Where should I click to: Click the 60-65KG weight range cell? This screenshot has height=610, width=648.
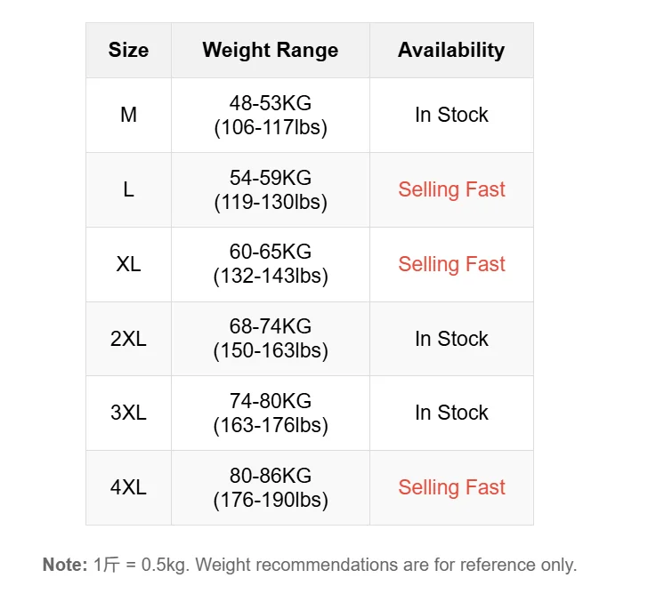[x=270, y=264]
